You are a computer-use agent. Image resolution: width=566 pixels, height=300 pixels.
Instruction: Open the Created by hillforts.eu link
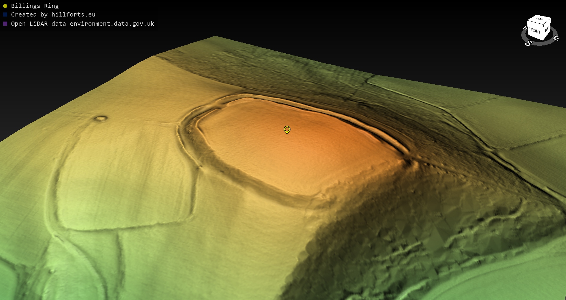[53, 14]
